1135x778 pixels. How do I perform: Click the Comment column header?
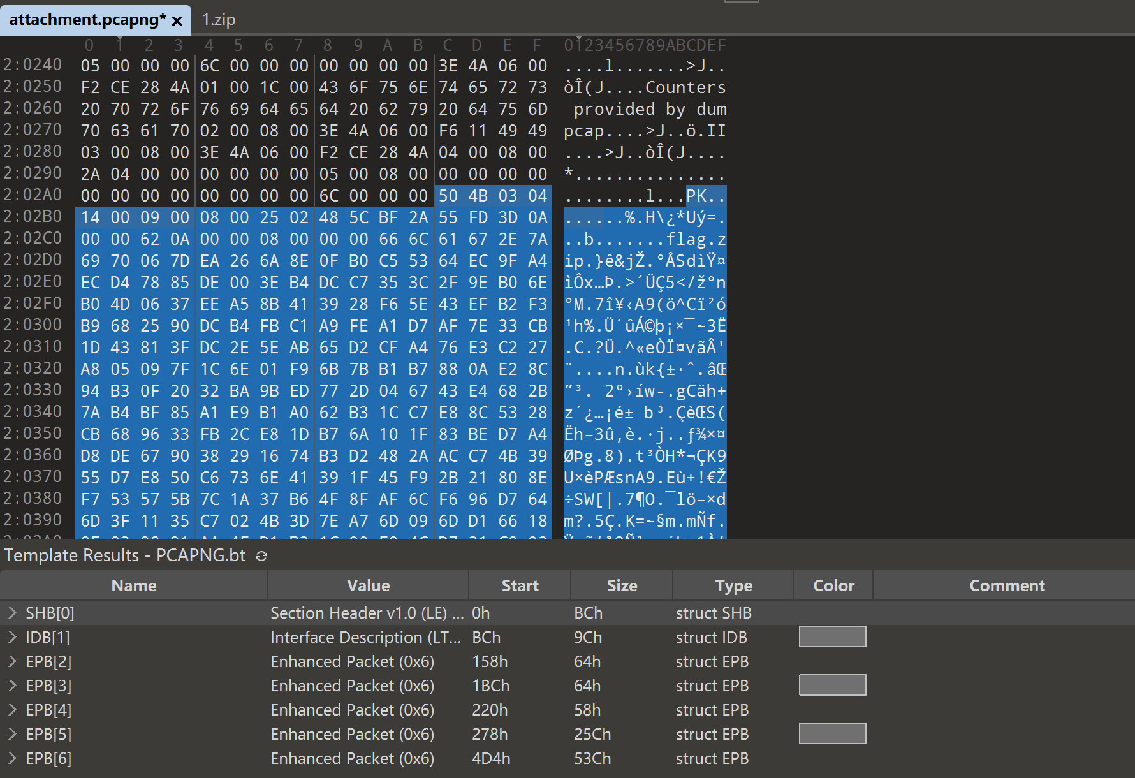1006,585
